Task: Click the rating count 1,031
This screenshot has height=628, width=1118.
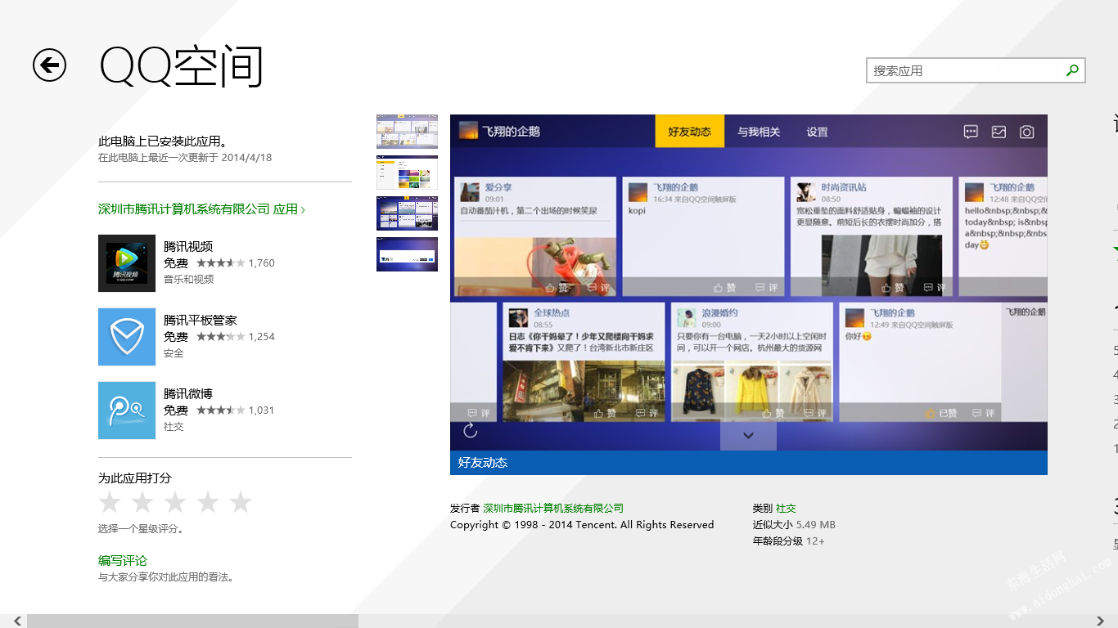Action: click(x=262, y=410)
